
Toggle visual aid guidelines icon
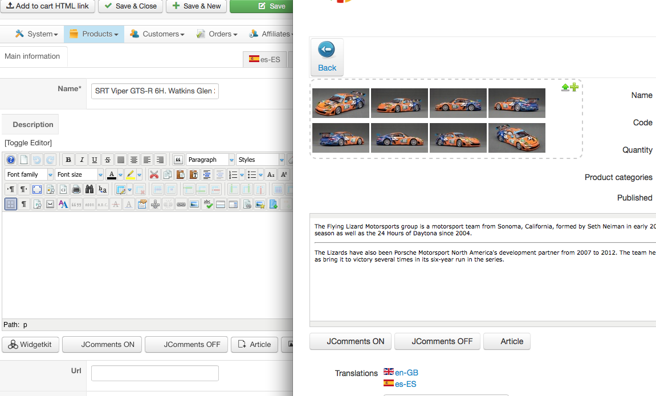coord(11,204)
